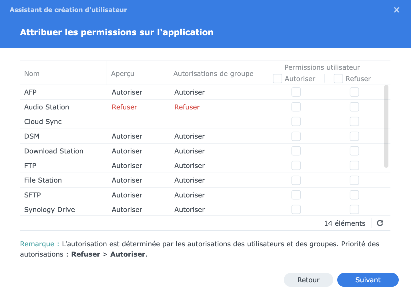
Task: Click the refresh icon beside 14 éléments
Action: [380, 223]
